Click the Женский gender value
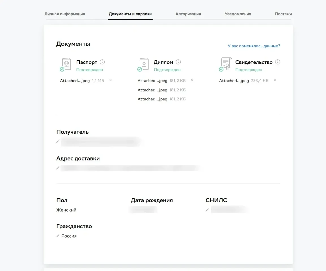The height and width of the screenshot is (271, 326). click(x=66, y=210)
